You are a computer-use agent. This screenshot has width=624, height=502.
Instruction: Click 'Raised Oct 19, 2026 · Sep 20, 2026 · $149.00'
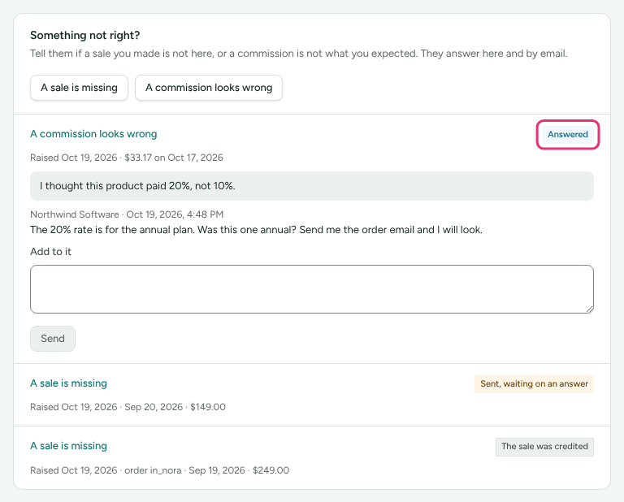coord(128,407)
